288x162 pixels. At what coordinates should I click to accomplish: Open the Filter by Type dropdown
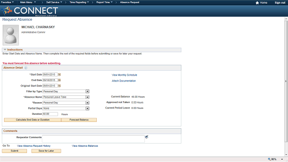click(87, 91)
